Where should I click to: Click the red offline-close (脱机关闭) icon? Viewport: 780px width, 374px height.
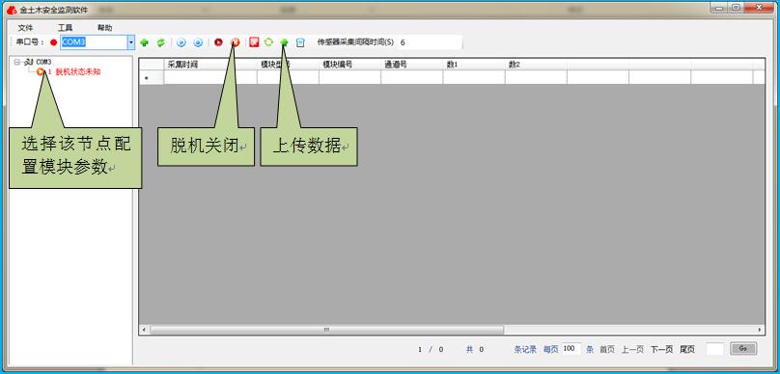coord(236,42)
